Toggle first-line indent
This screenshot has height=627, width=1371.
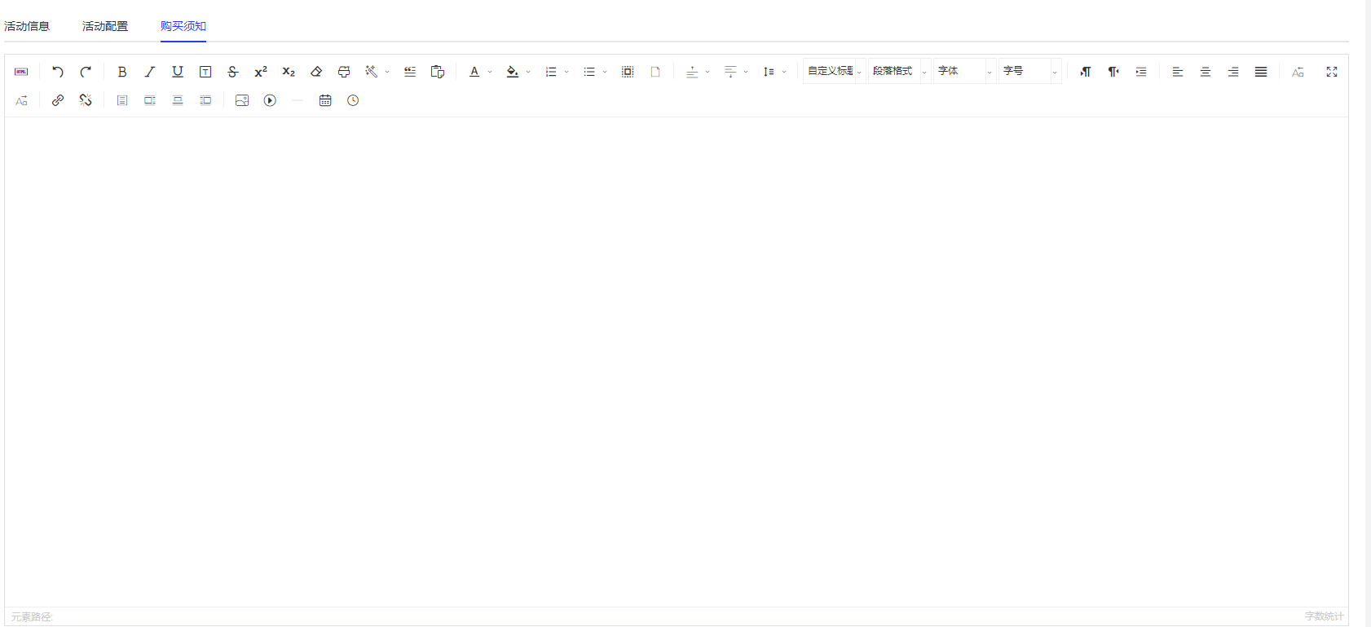click(x=1141, y=72)
